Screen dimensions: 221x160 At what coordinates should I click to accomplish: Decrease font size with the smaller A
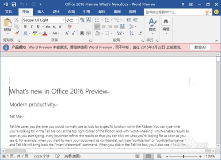73,33
